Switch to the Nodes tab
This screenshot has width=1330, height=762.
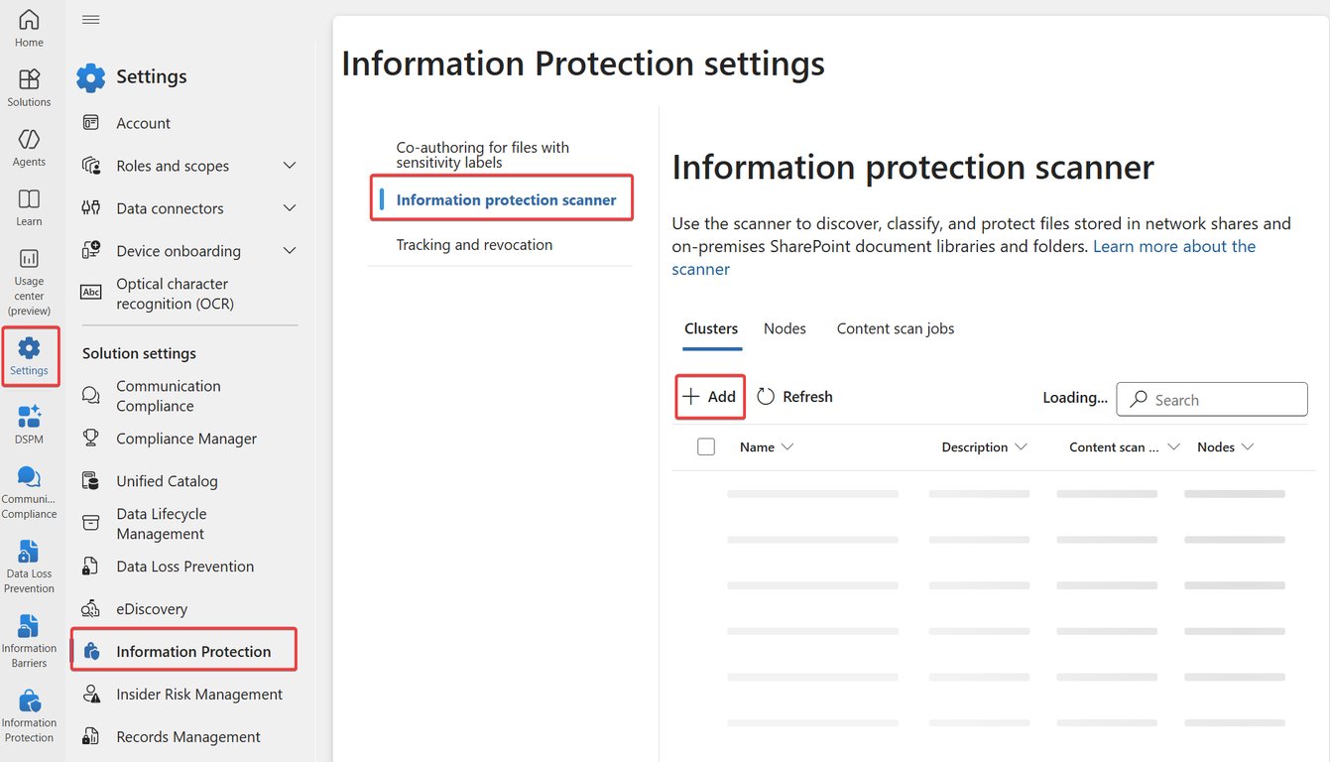point(785,328)
